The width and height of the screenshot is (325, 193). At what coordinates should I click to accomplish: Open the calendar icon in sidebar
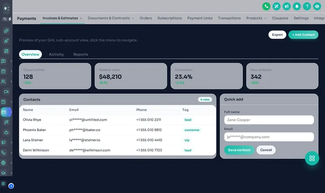(x=3, y=72)
